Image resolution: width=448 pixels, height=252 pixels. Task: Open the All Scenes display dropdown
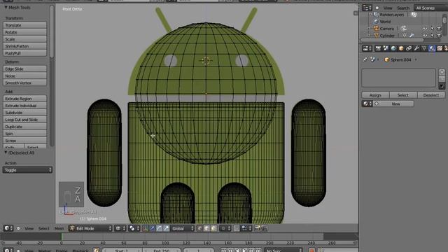click(x=430, y=8)
